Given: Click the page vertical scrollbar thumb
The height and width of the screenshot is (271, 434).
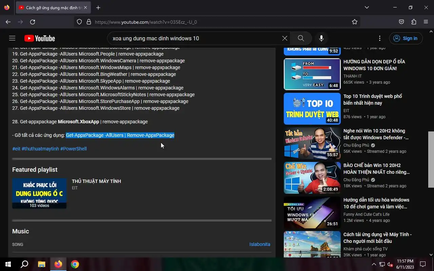Looking at the screenshot, I should [431, 159].
